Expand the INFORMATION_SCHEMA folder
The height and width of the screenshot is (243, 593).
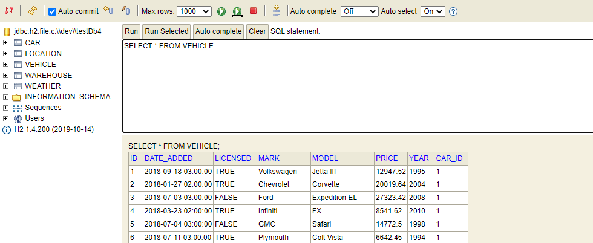5,97
